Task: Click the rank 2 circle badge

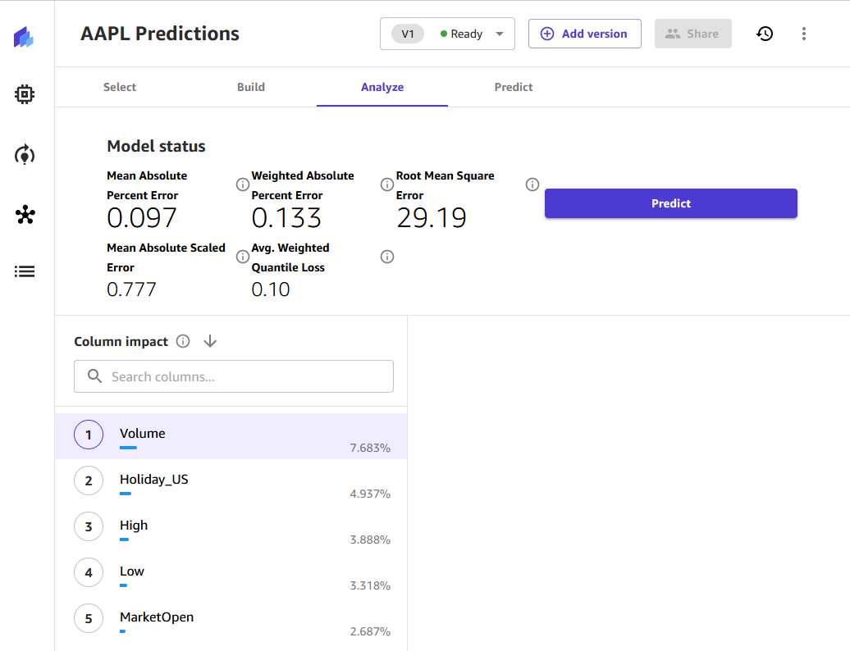Action: 89,480
